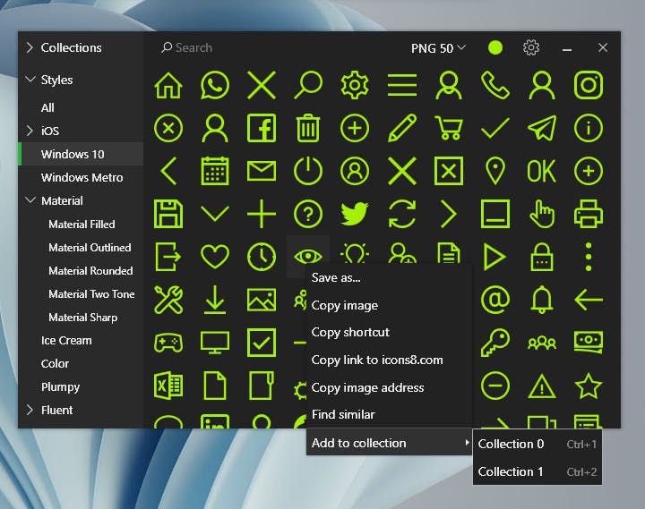Choose the download arrow icon
Viewport: 645px width, 509px height.
pos(215,300)
